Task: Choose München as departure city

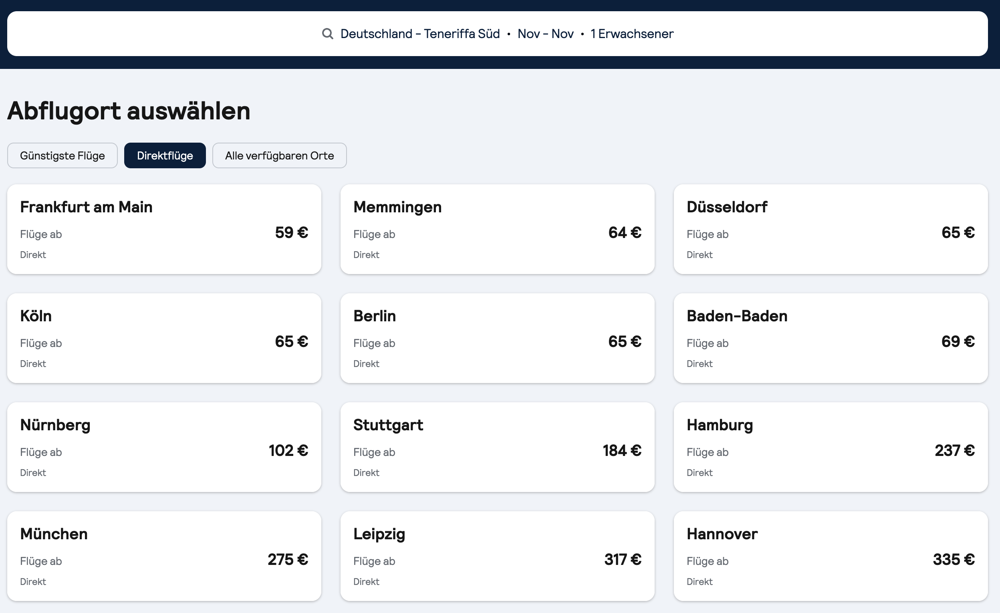Action: pyautogui.click(x=164, y=556)
